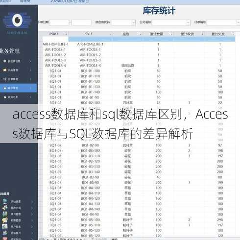Screen dimensions: 240x240
Task: Expand the 订单信息 chevron
Action: (30, 79)
